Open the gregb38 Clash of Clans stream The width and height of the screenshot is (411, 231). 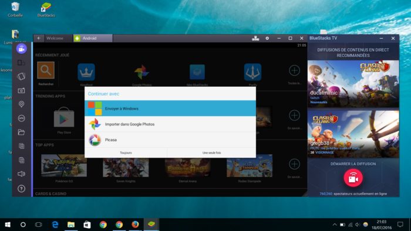click(353, 134)
